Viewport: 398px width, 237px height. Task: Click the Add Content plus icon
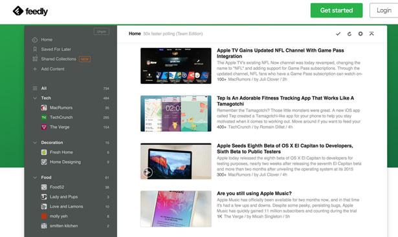35,69
